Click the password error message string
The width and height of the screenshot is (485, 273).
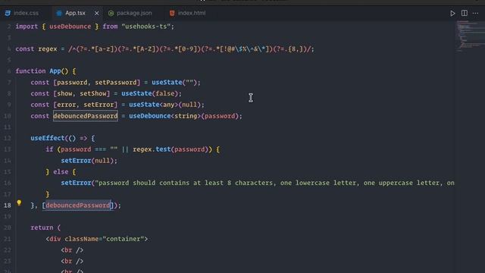coord(274,183)
